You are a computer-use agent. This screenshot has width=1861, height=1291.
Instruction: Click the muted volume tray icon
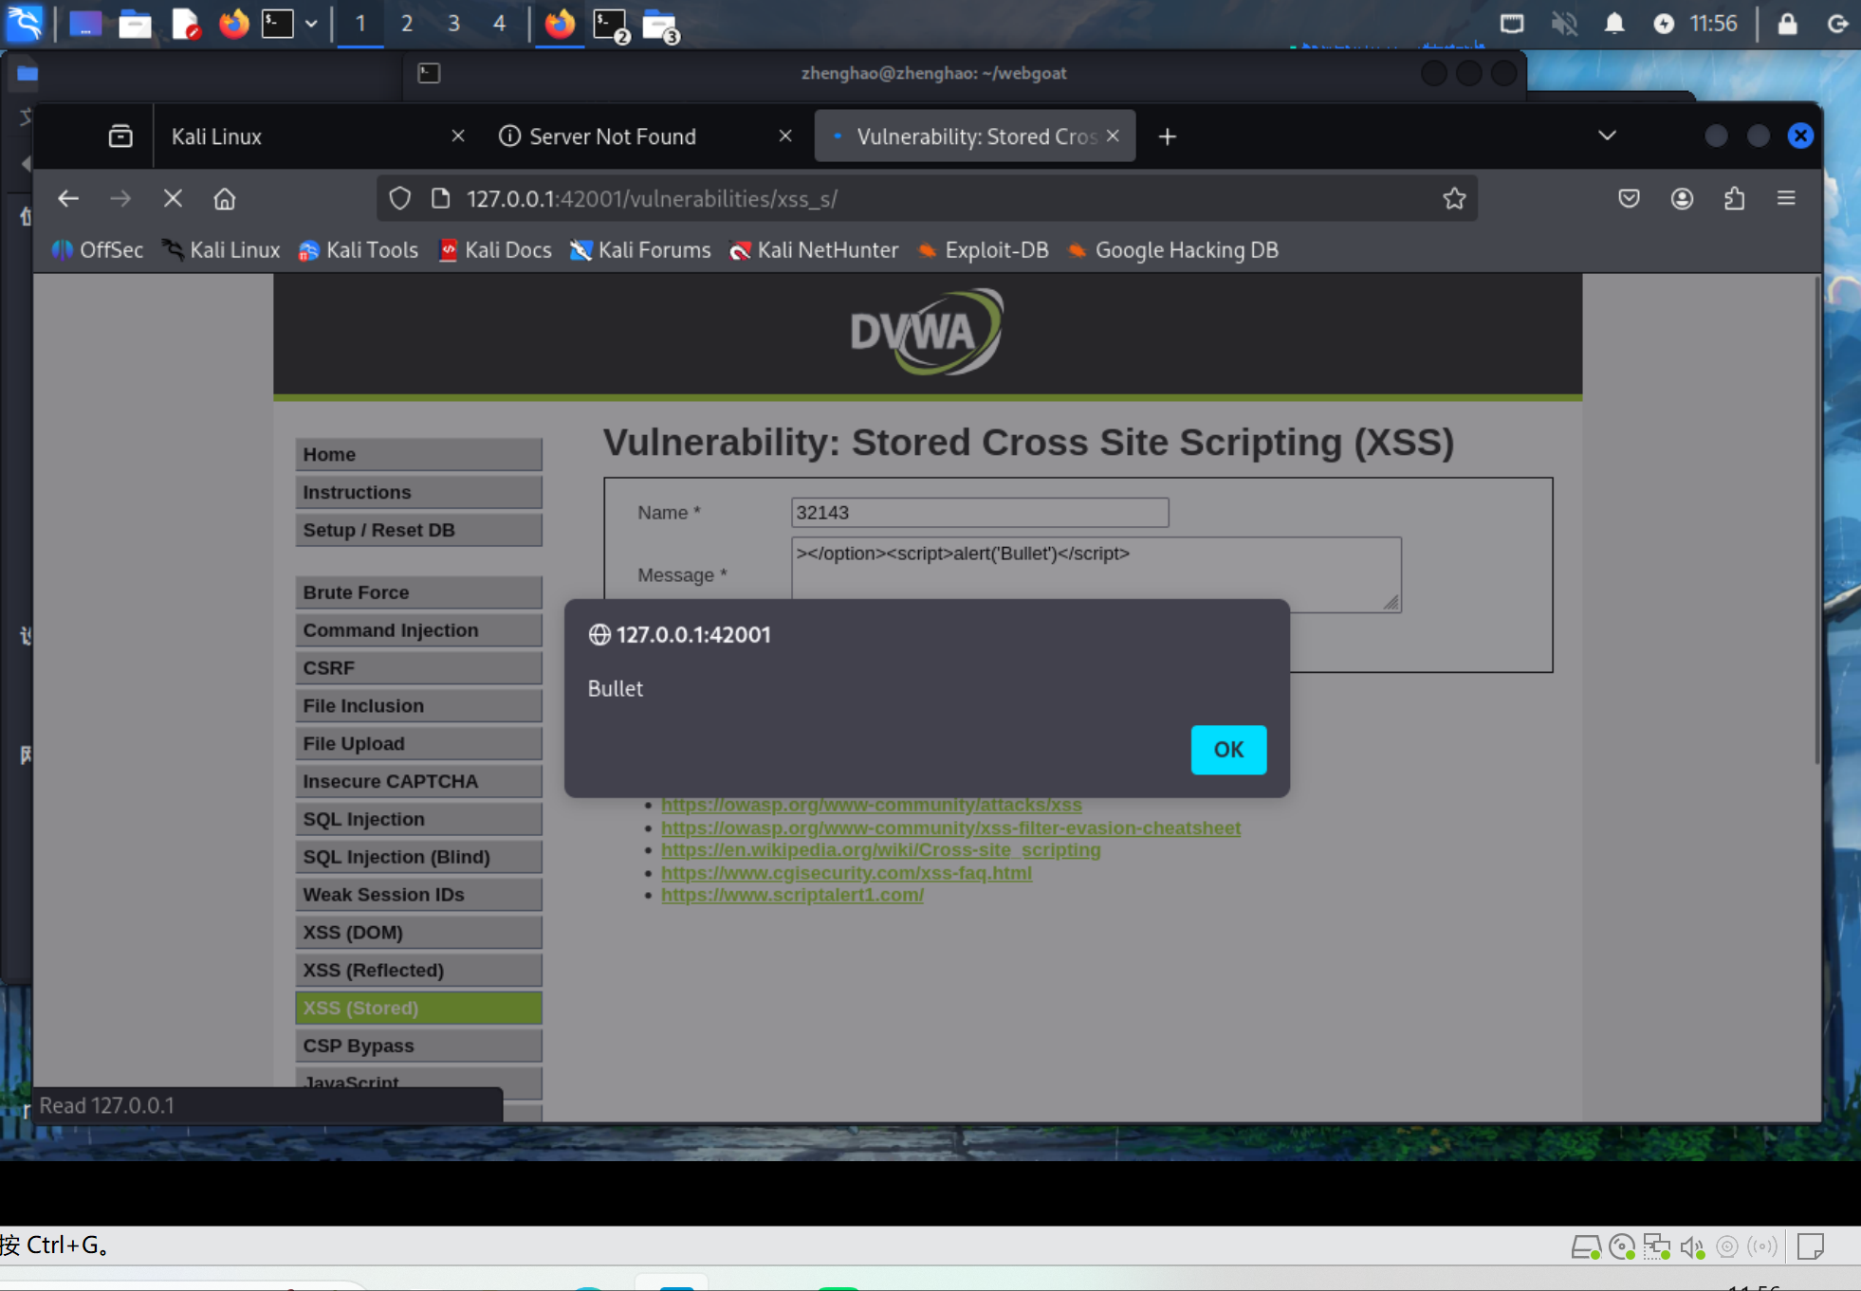pyautogui.click(x=1563, y=24)
